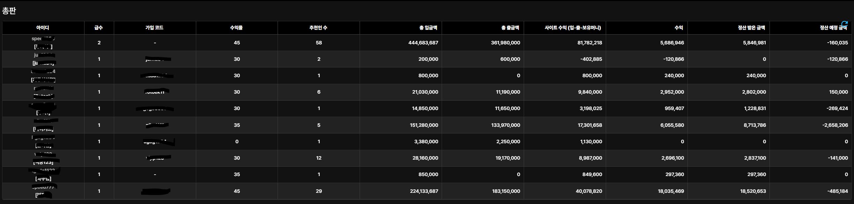Viewport: 854px width, 204px height.
Task: Click the referral count cell showing 29
Action: pos(318,191)
